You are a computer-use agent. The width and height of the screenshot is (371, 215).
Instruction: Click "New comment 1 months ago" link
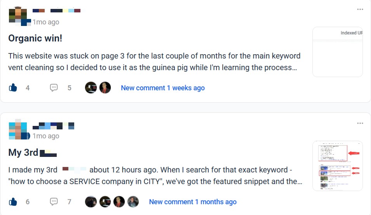pyautogui.click(x=192, y=202)
